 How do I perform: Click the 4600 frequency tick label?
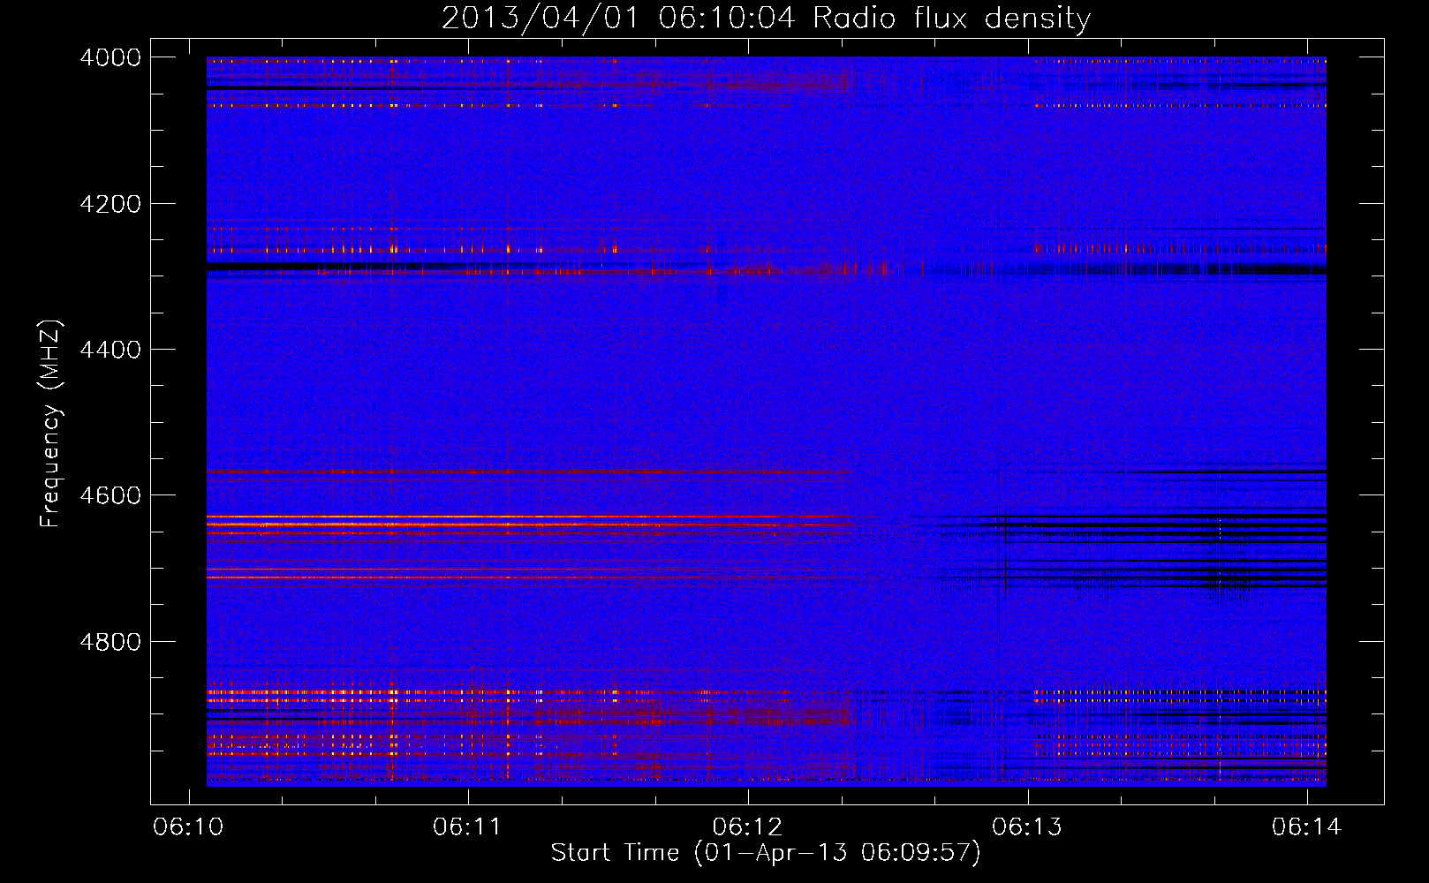pos(110,495)
